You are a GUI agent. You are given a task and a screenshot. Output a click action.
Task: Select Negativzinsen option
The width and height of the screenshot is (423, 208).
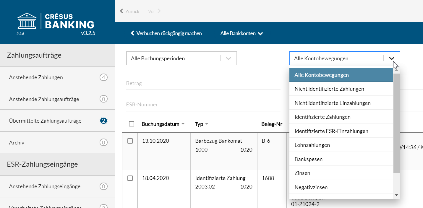pos(341,187)
